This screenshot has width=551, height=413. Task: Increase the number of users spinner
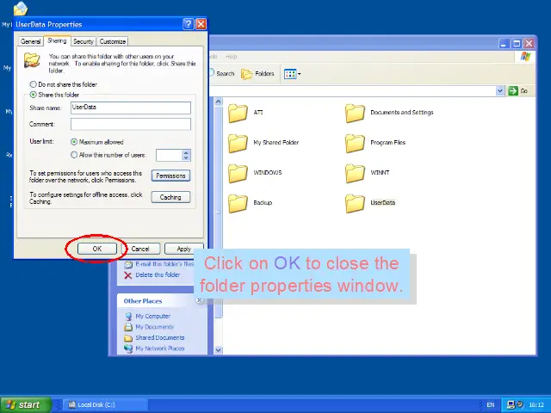[186, 152]
